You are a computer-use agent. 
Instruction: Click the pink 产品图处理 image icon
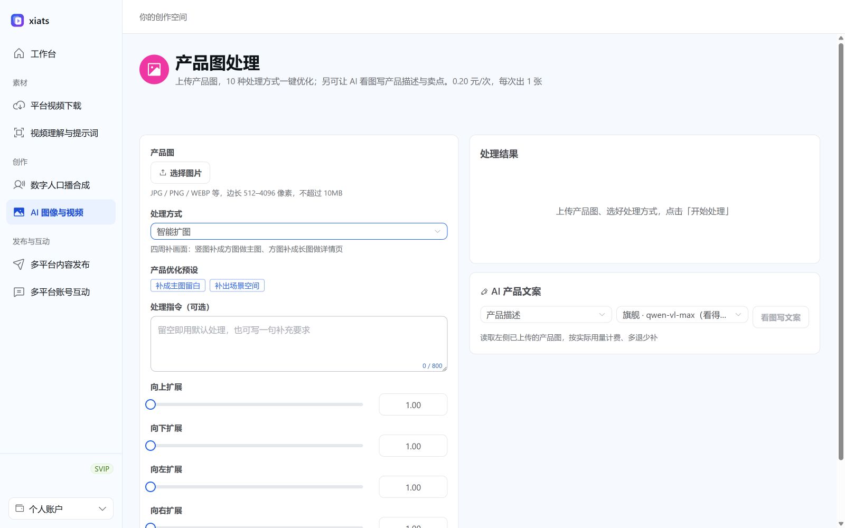coord(154,69)
